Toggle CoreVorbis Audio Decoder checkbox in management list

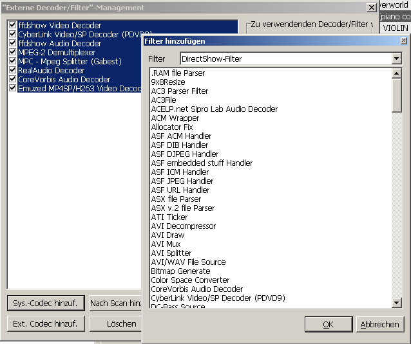coord(12,78)
